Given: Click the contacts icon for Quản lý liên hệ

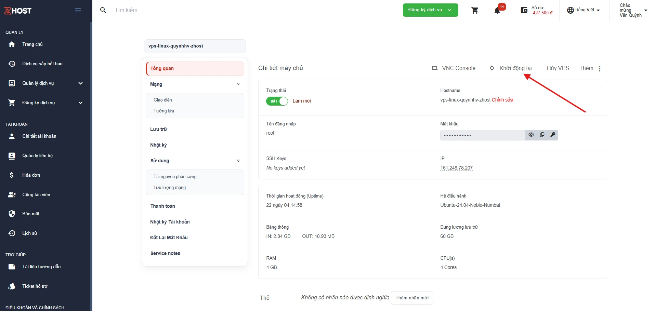Looking at the screenshot, I should (x=12, y=155).
